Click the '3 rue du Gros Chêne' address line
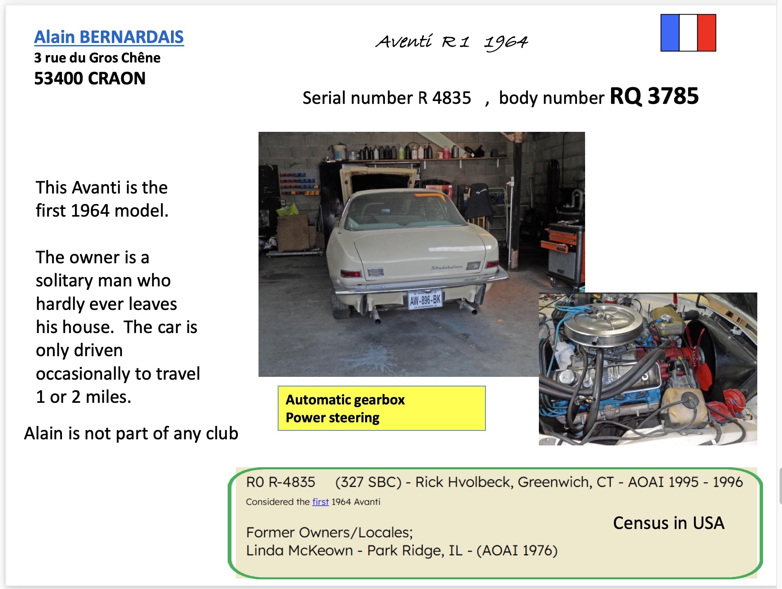Image resolution: width=782 pixels, height=589 pixels. click(x=97, y=58)
